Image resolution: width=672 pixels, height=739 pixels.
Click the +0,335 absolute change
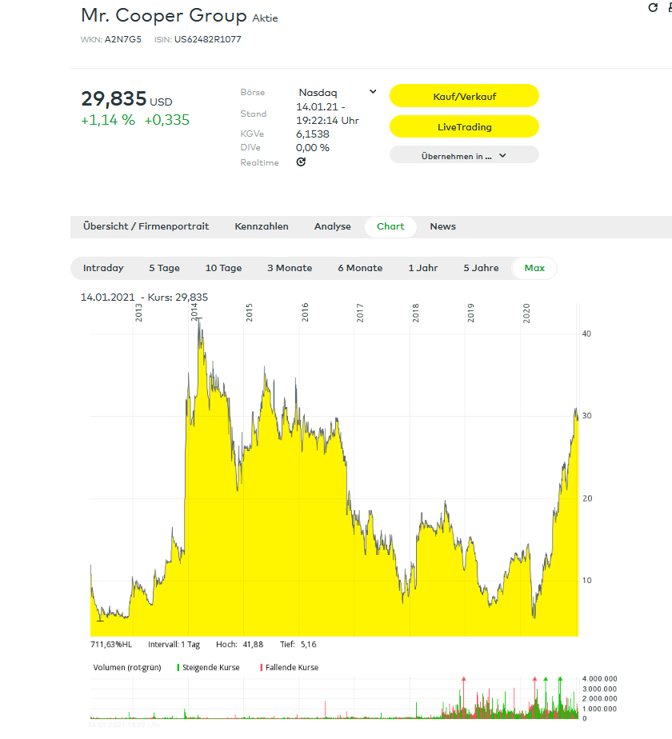coord(167,120)
